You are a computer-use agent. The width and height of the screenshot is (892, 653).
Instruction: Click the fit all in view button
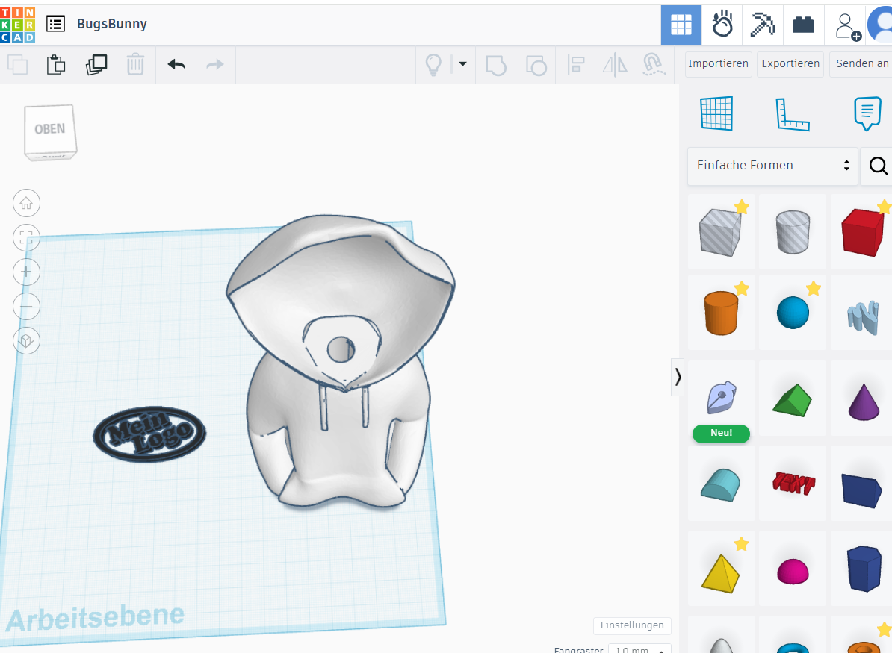[26, 237]
